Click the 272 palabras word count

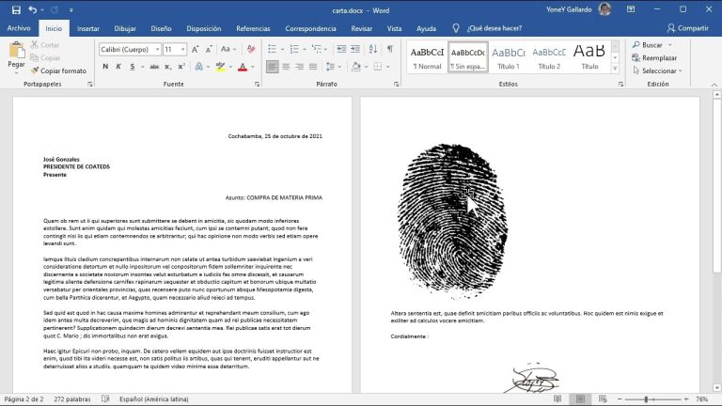(72, 399)
